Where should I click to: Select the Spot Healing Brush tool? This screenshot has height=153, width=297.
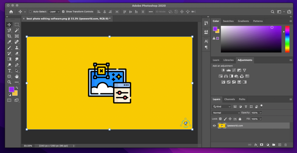coord(17,42)
